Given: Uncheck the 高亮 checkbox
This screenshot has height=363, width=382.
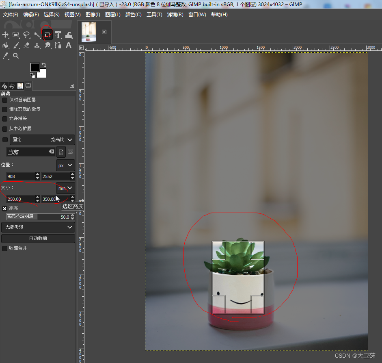Looking at the screenshot, I should (4, 209).
